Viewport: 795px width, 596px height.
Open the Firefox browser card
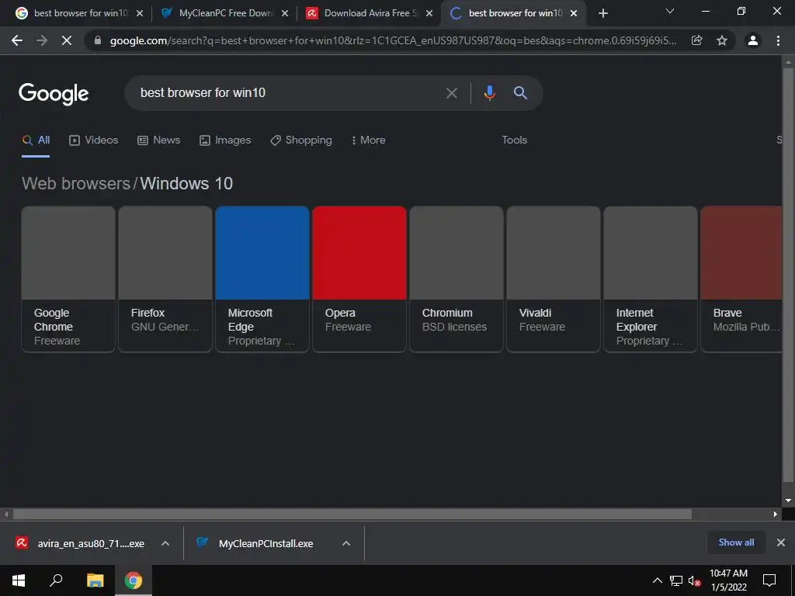(165, 279)
